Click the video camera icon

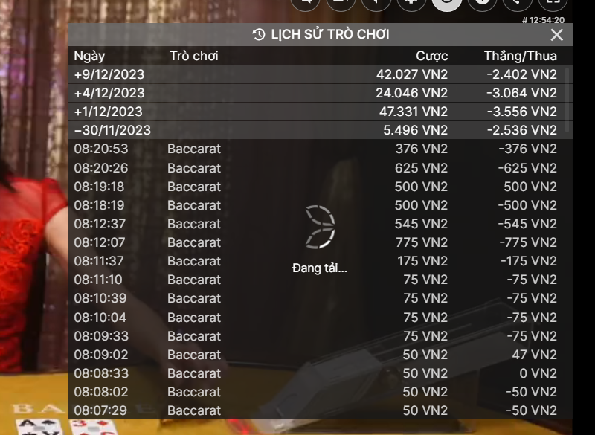(x=341, y=3)
